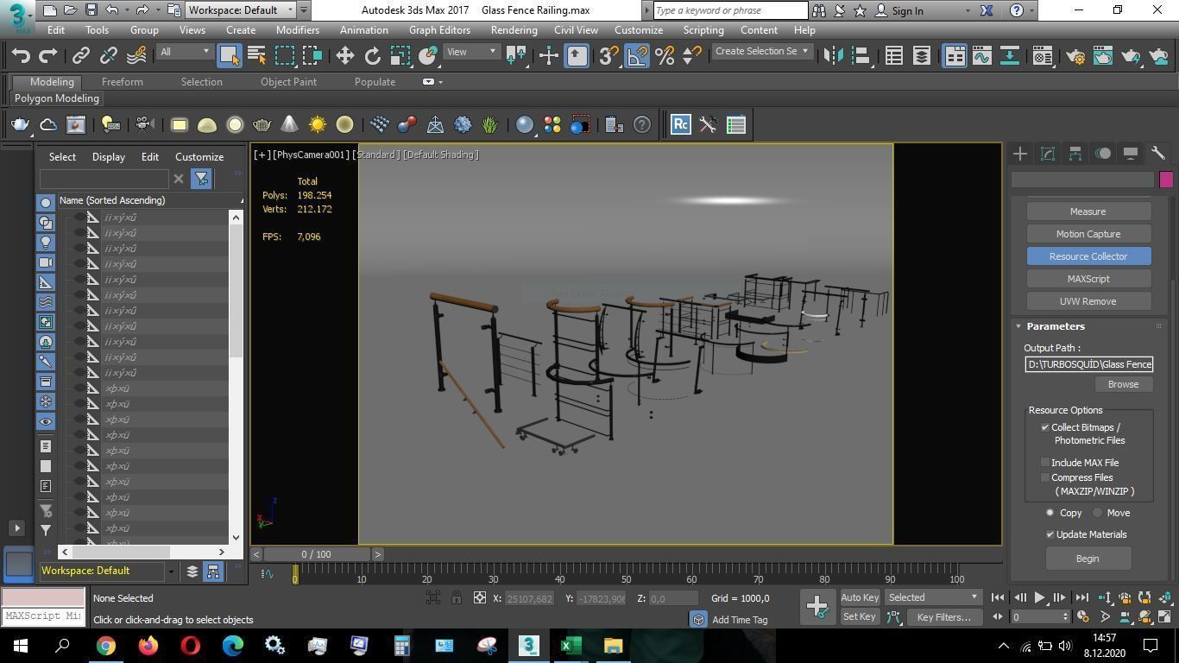Open the Graph Editors menu
Screen dimensions: 1179x663
tap(439, 30)
